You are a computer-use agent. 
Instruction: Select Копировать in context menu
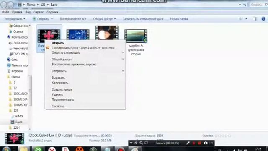[60, 83]
